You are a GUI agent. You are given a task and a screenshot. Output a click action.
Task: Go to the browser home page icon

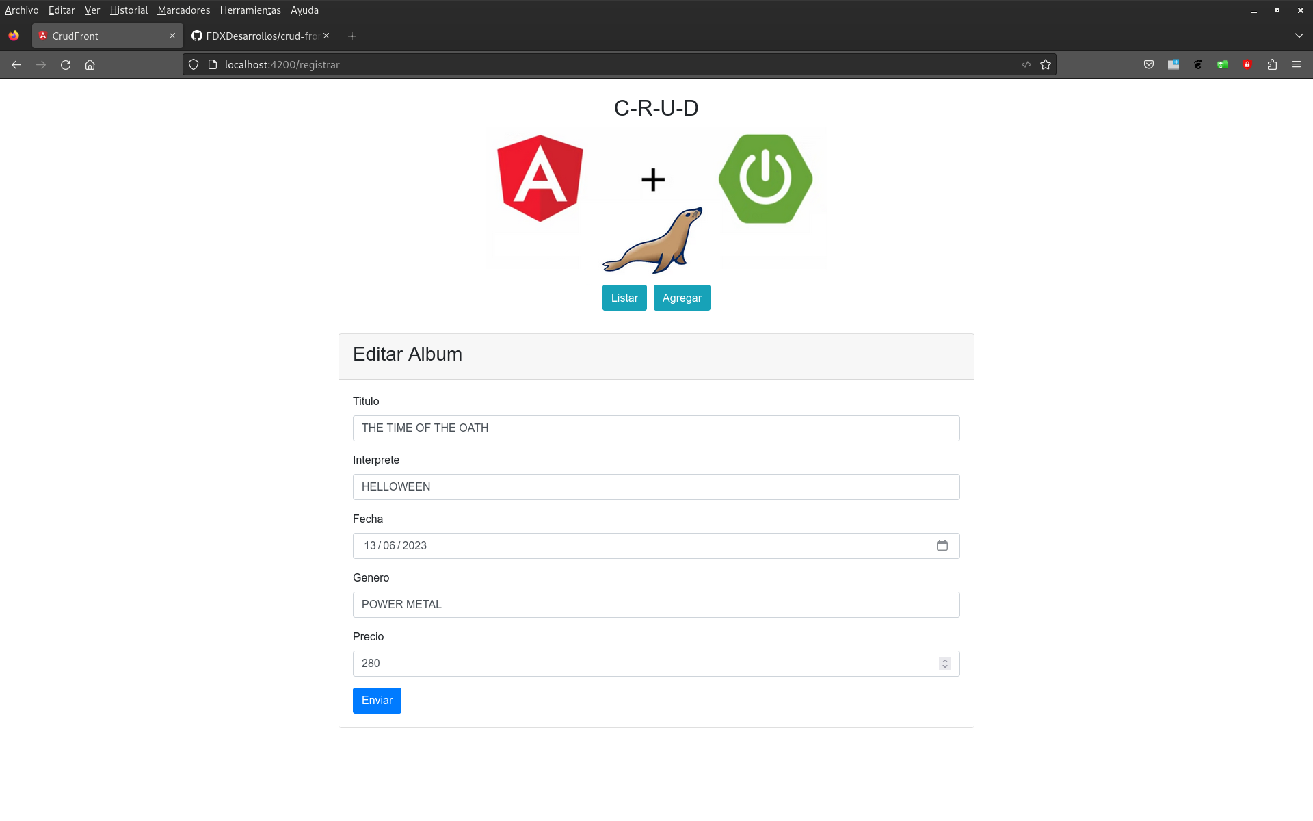tap(90, 65)
